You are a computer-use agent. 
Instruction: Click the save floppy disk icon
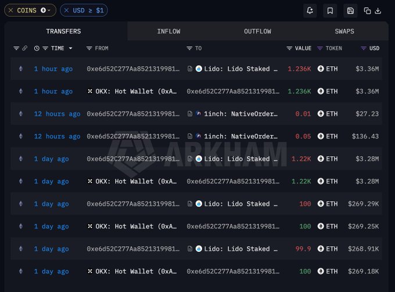[x=350, y=10]
